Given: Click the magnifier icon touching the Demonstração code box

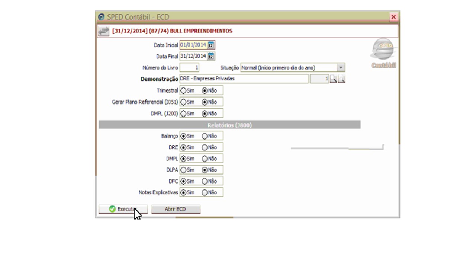Looking at the screenshot, I should [x=333, y=79].
